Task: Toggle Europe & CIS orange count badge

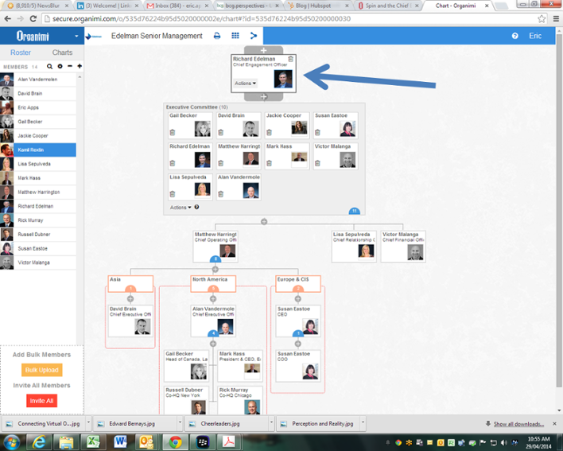Action: pos(297,289)
